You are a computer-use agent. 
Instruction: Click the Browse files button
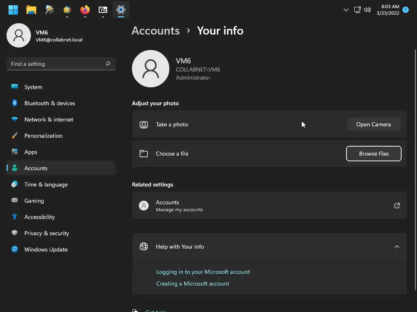click(374, 154)
